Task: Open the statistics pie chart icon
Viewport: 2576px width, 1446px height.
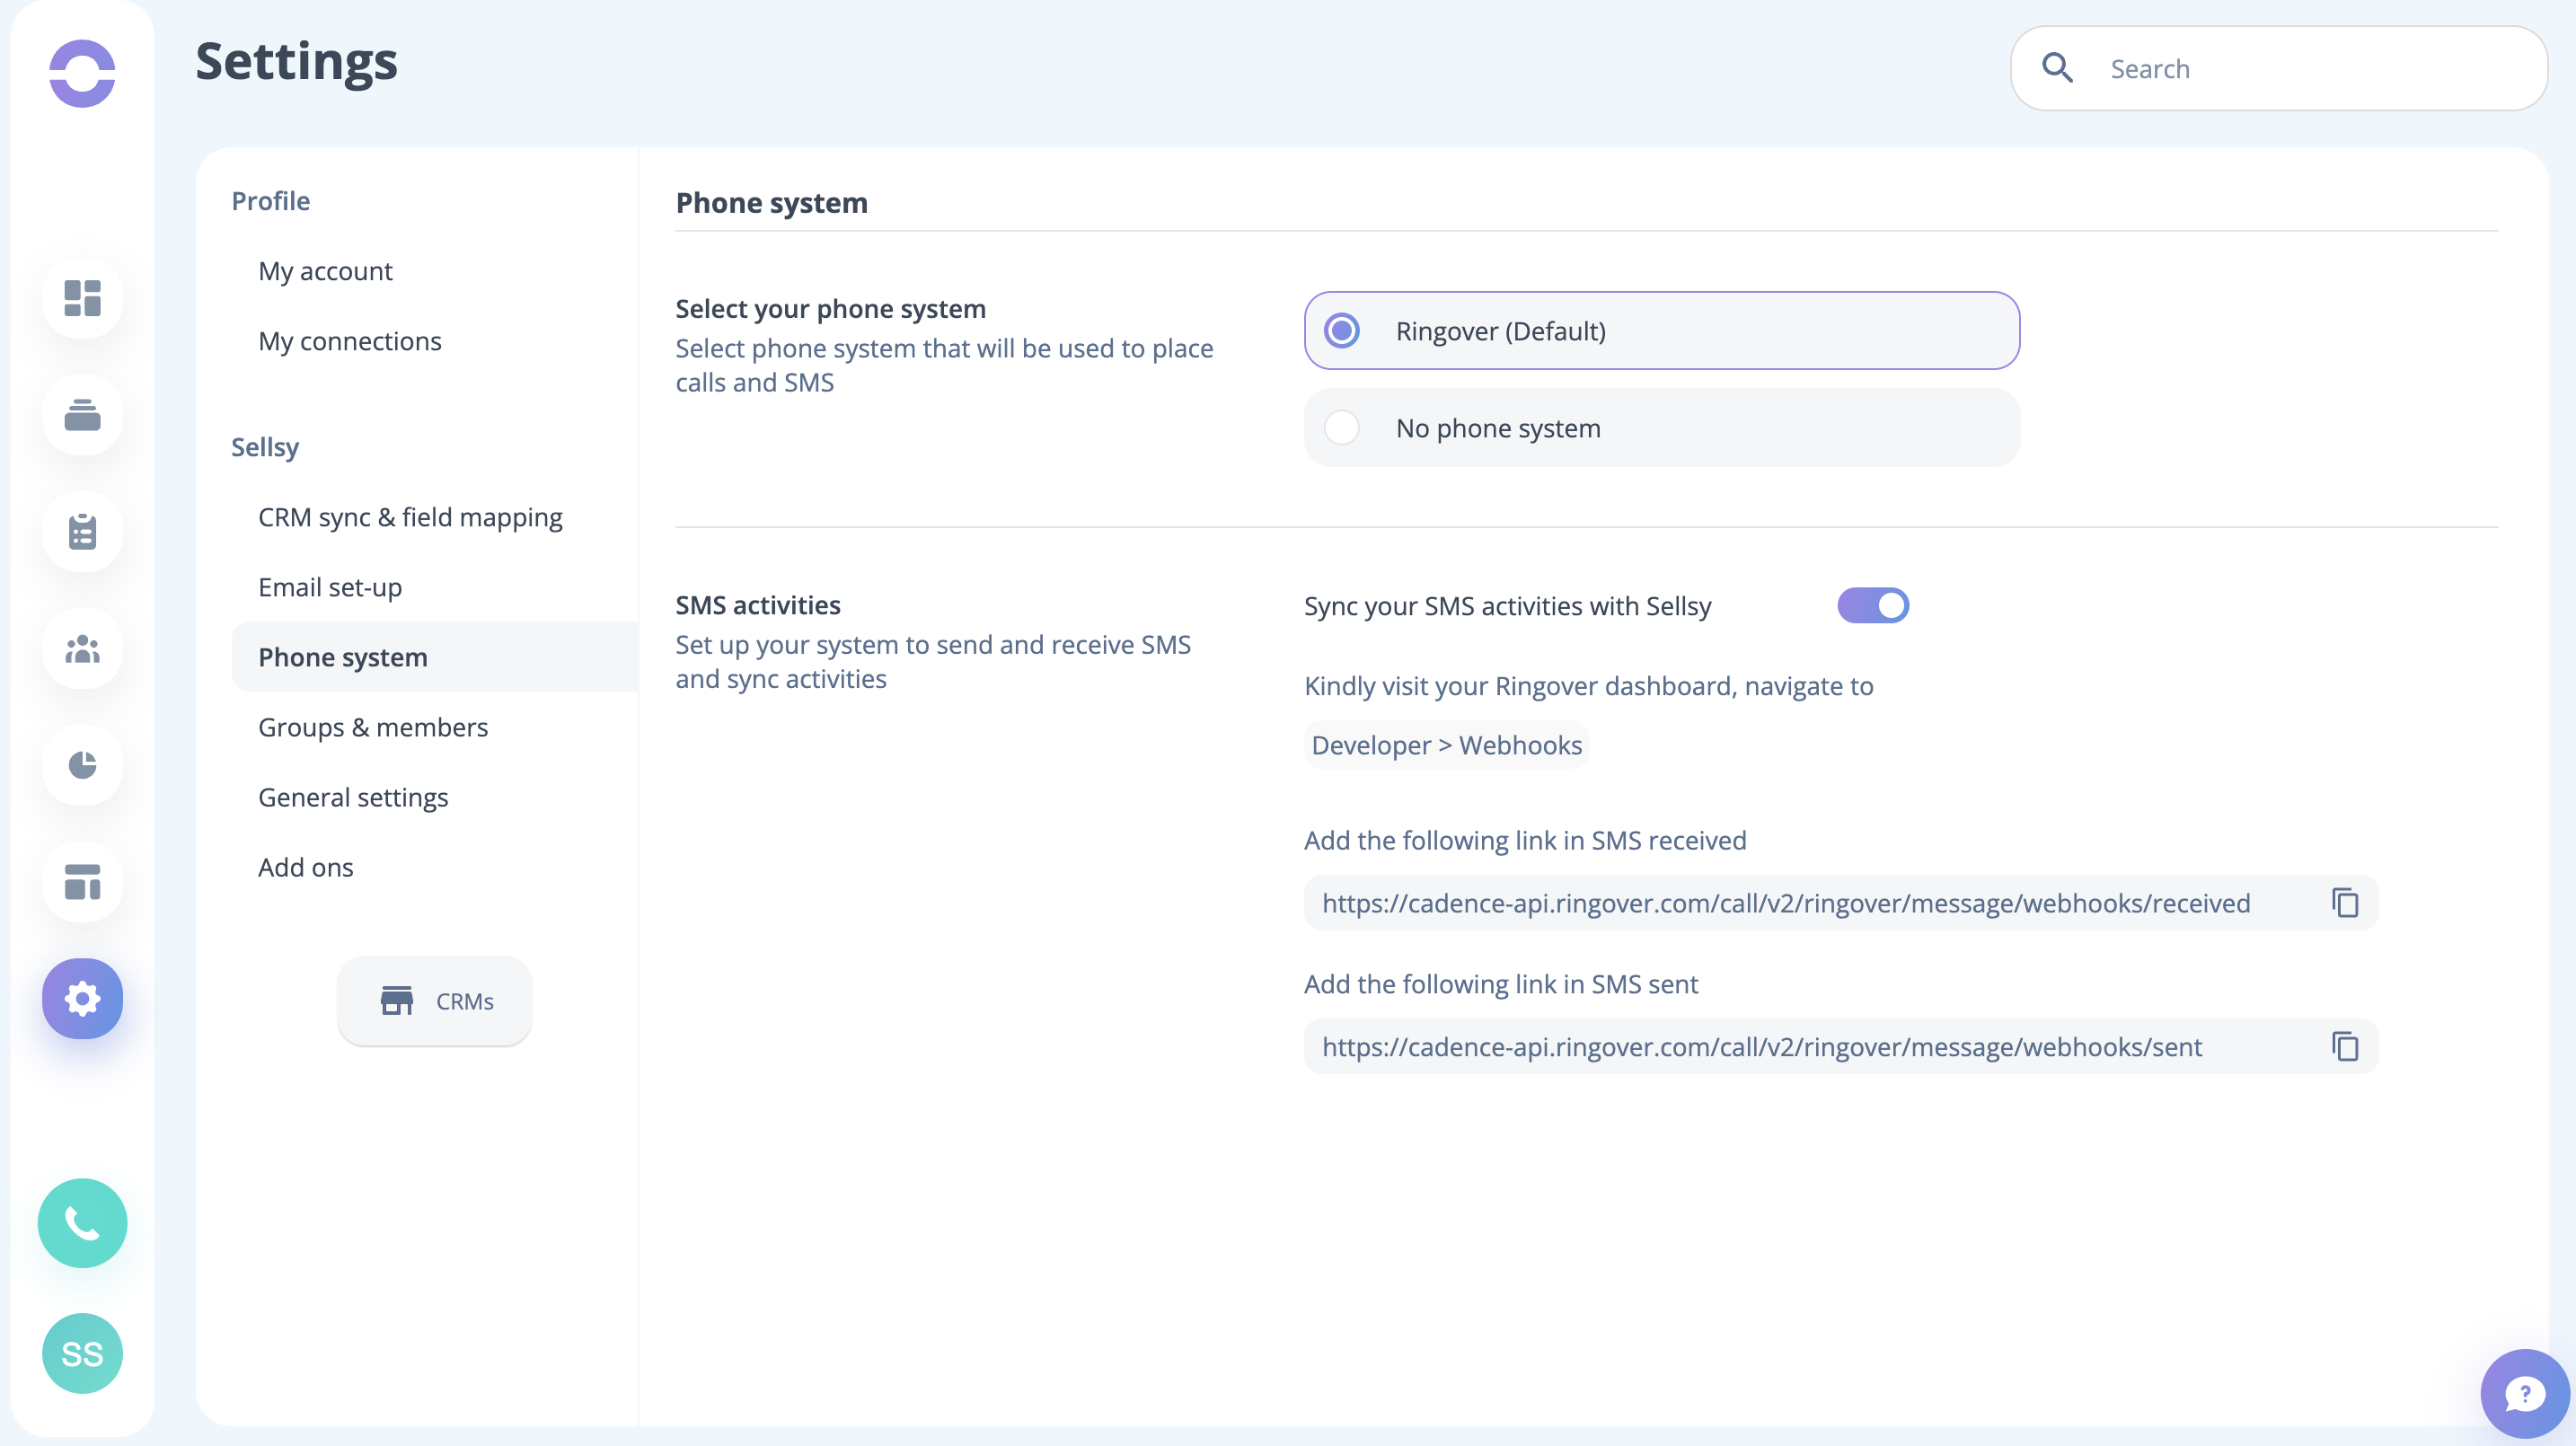Action: pyautogui.click(x=82, y=765)
